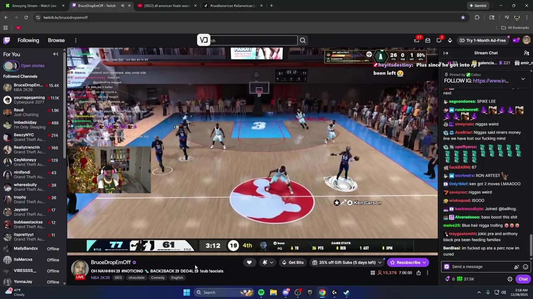Click the heart follow icon under stream
The image size is (533, 299).
[249, 262]
